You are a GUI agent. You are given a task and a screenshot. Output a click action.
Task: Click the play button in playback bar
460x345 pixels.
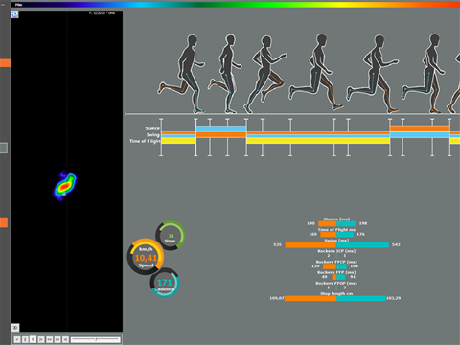17,339
